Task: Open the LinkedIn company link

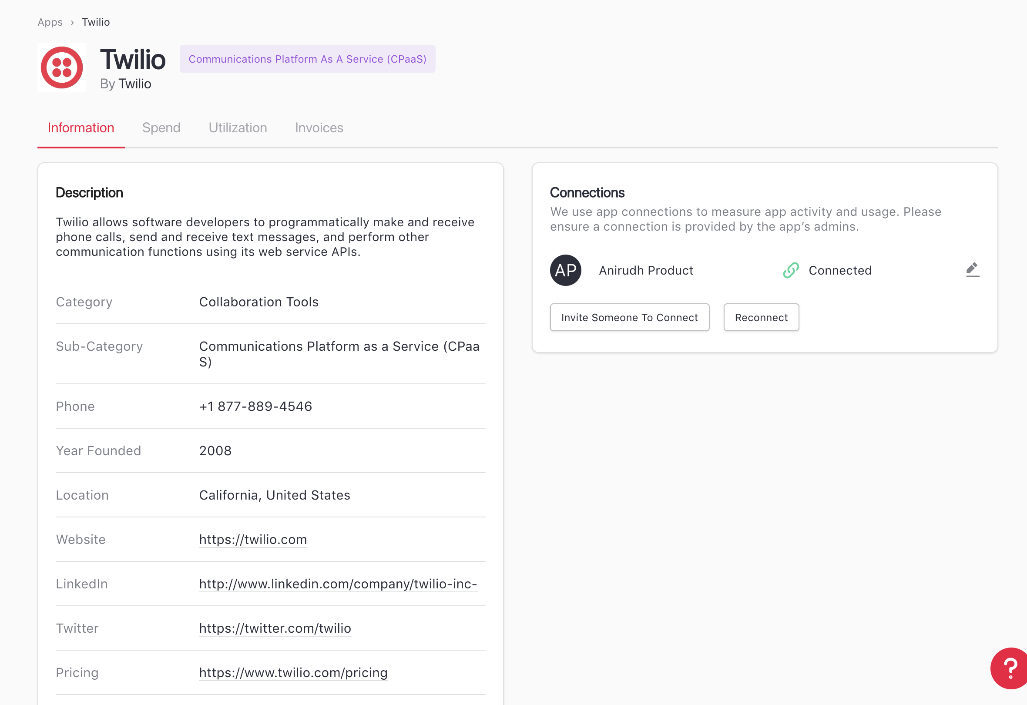Action: pyautogui.click(x=338, y=584)
